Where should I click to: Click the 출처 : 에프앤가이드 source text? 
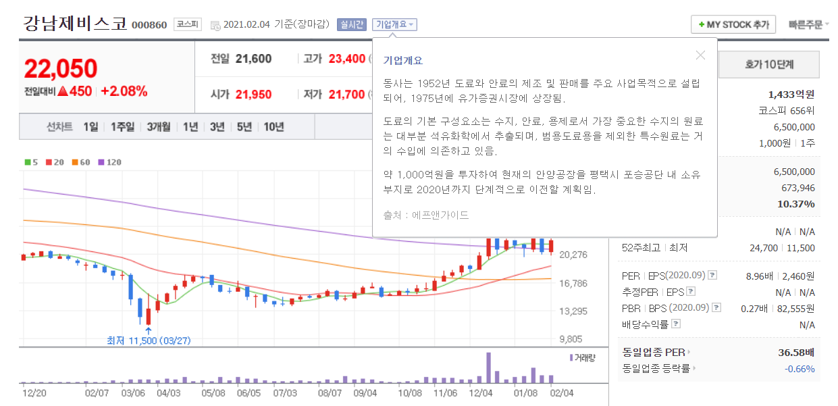tap(426, 215)
